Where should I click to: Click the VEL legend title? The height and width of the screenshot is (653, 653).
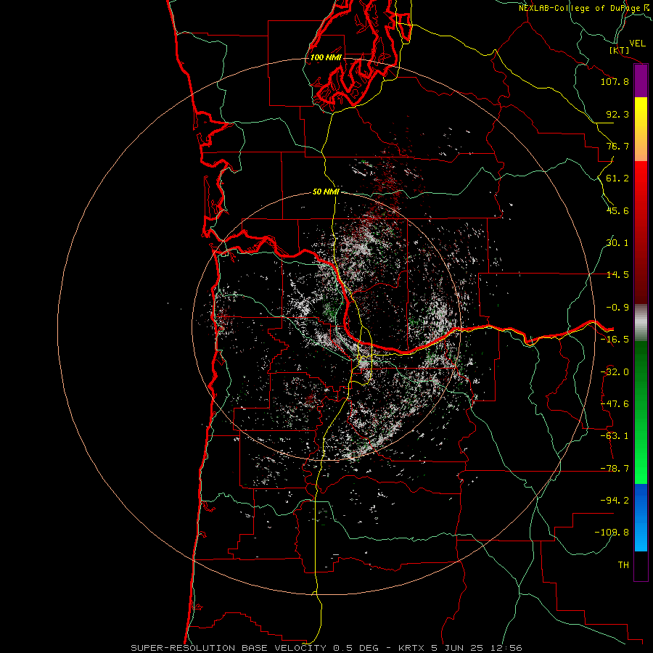637,43
